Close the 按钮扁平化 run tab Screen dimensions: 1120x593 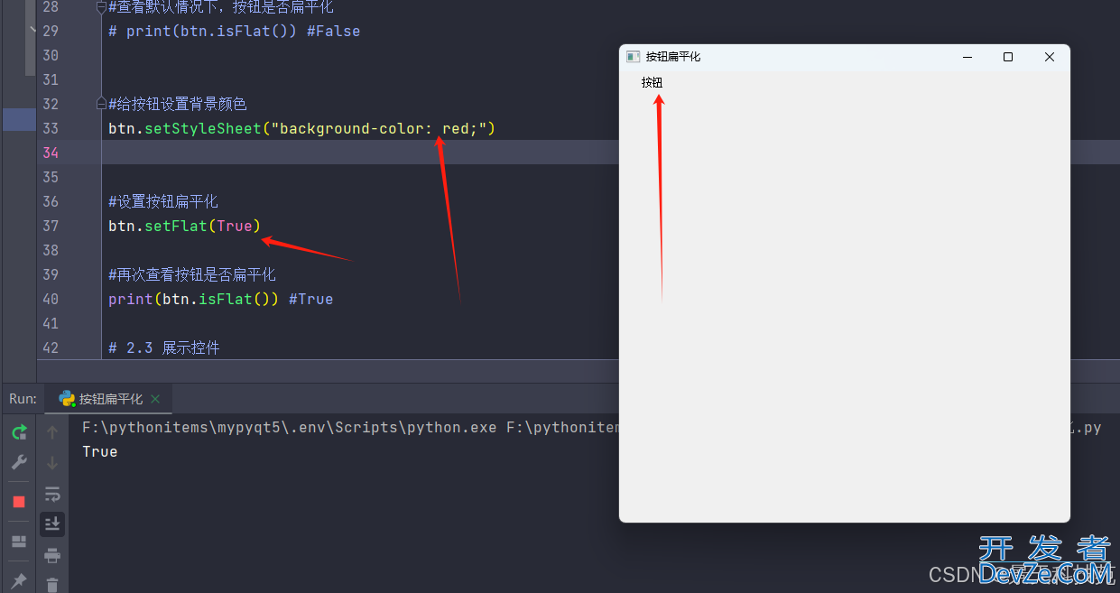click(155, 399)
